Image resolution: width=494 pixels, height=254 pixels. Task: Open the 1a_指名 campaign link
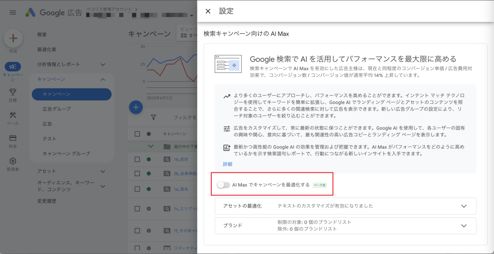pyautogui.click(x=181, y=189)
